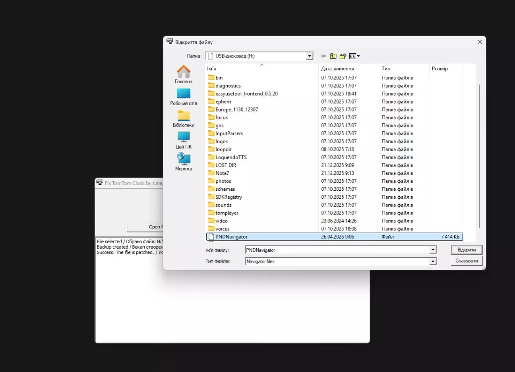Click the file name input field
The image size is (515, 372).
click(337, 250)
